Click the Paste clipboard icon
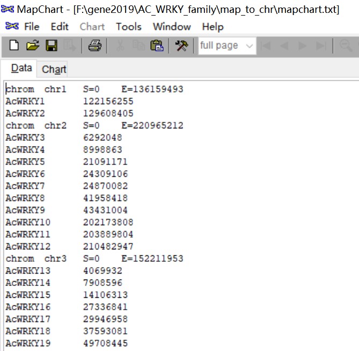This screenshot has height=351, width=359. coord(157,46)
